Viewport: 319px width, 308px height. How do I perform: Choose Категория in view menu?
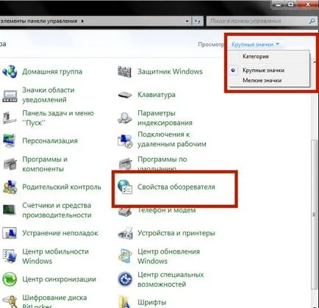point(256,57)
